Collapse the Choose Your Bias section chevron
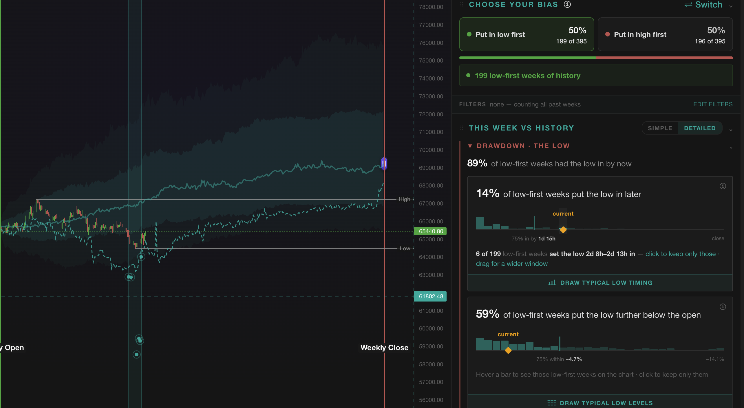744x408 pixels. tap(731, 6)
